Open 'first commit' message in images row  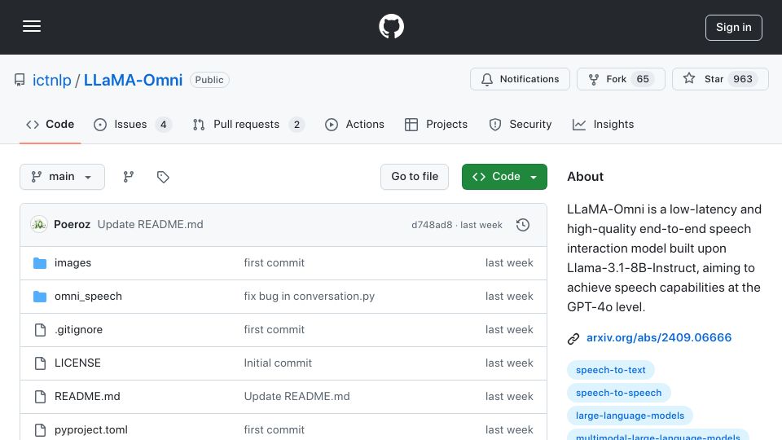point(275,263)
